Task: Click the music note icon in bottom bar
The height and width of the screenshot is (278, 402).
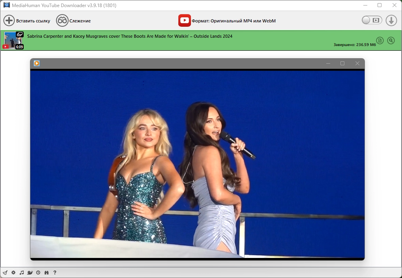Action: click(22, 272)
